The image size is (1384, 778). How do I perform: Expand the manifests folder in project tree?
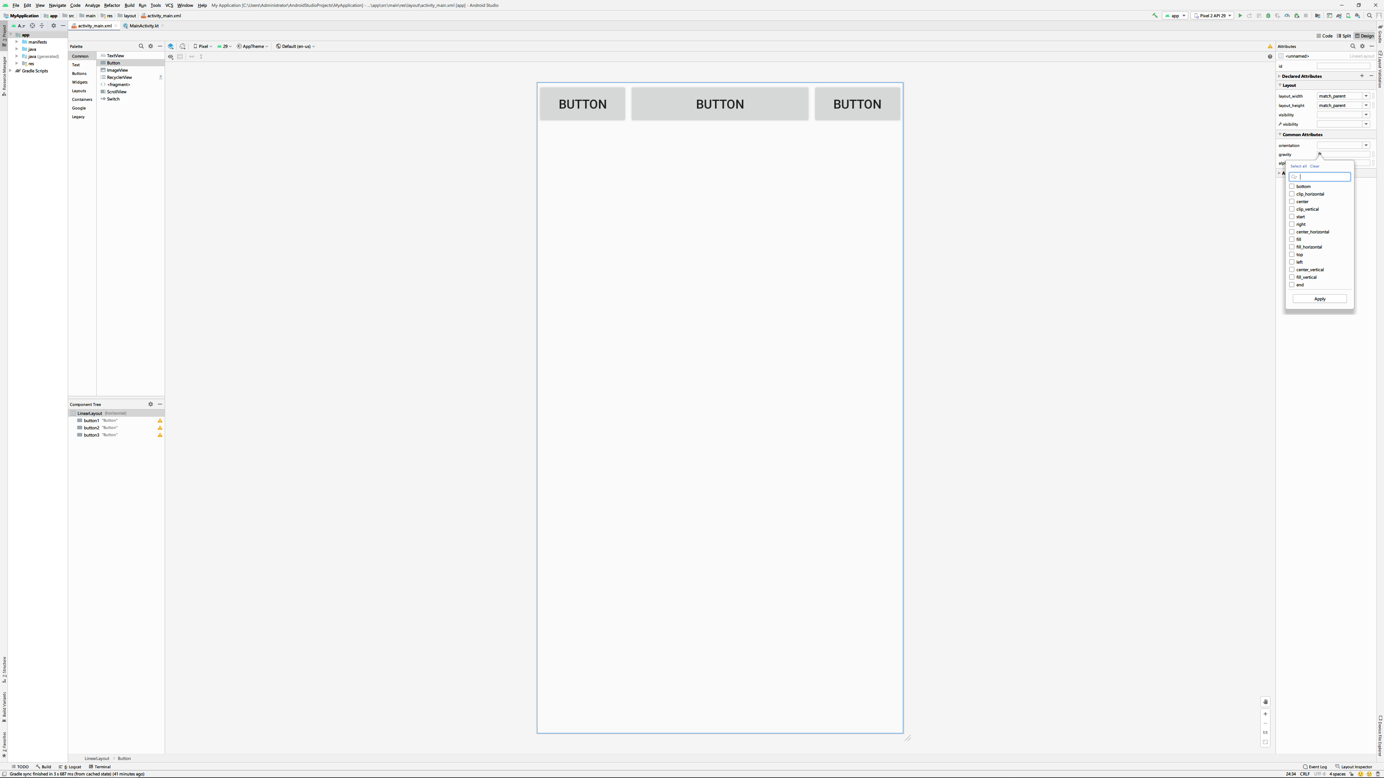point(17,42)
